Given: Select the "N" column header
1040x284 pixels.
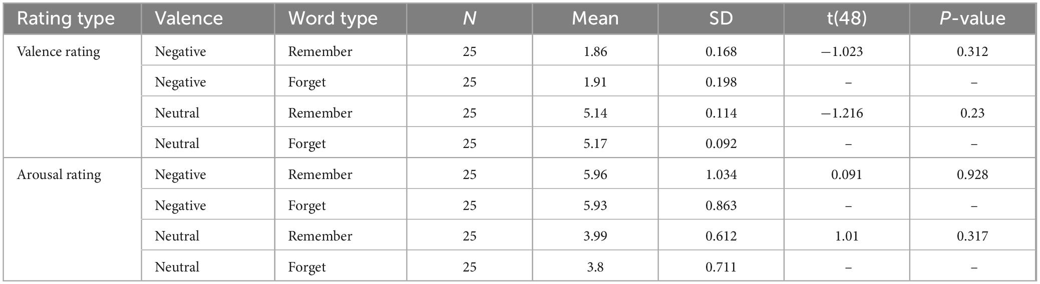Looking at the screenshot, I should pos(469,18).
